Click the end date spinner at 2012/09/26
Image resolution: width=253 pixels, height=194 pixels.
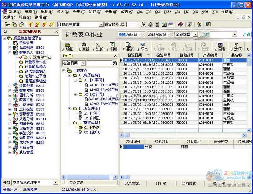pos(170,34)
